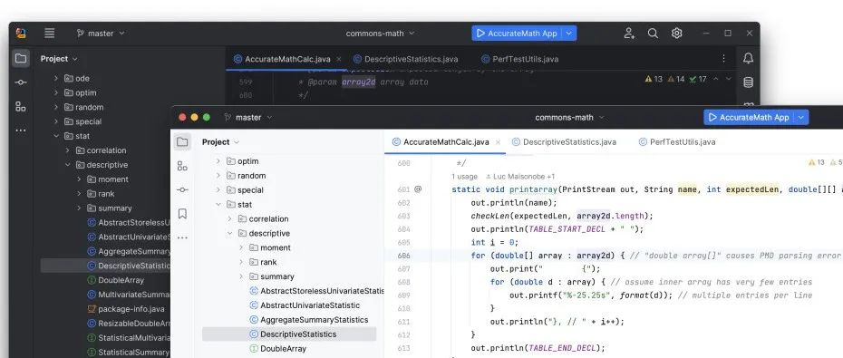Switch to PerfTestUtils.java tab in dark window
Screen dimensions: 843x358
(x=519, y=59)
